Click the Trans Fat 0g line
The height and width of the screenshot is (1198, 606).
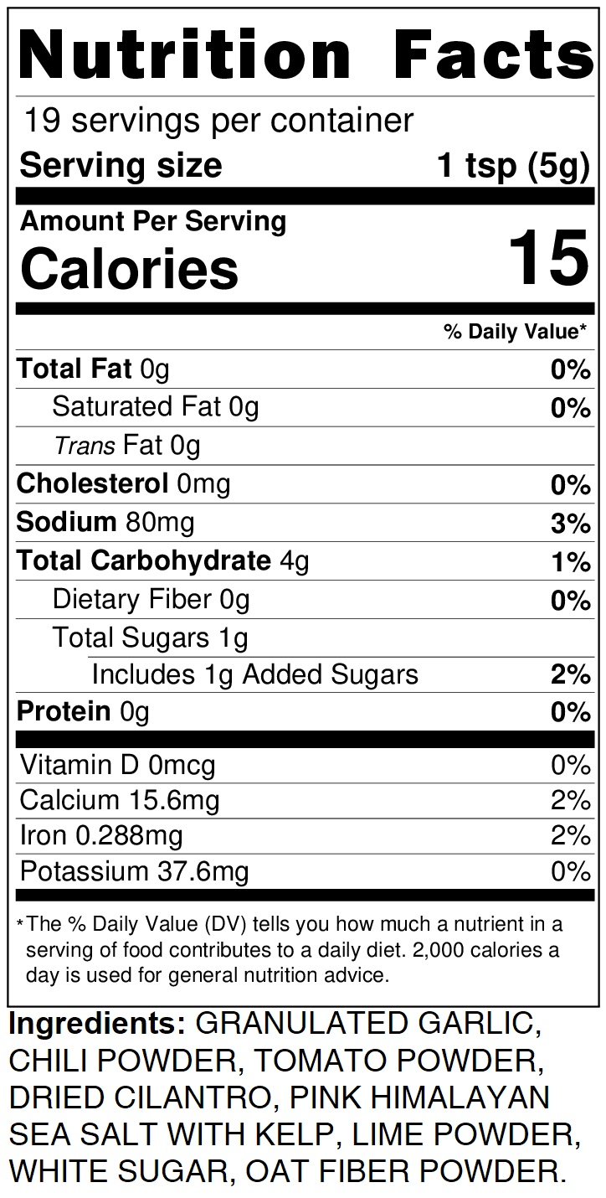click(x=127, y=446)
